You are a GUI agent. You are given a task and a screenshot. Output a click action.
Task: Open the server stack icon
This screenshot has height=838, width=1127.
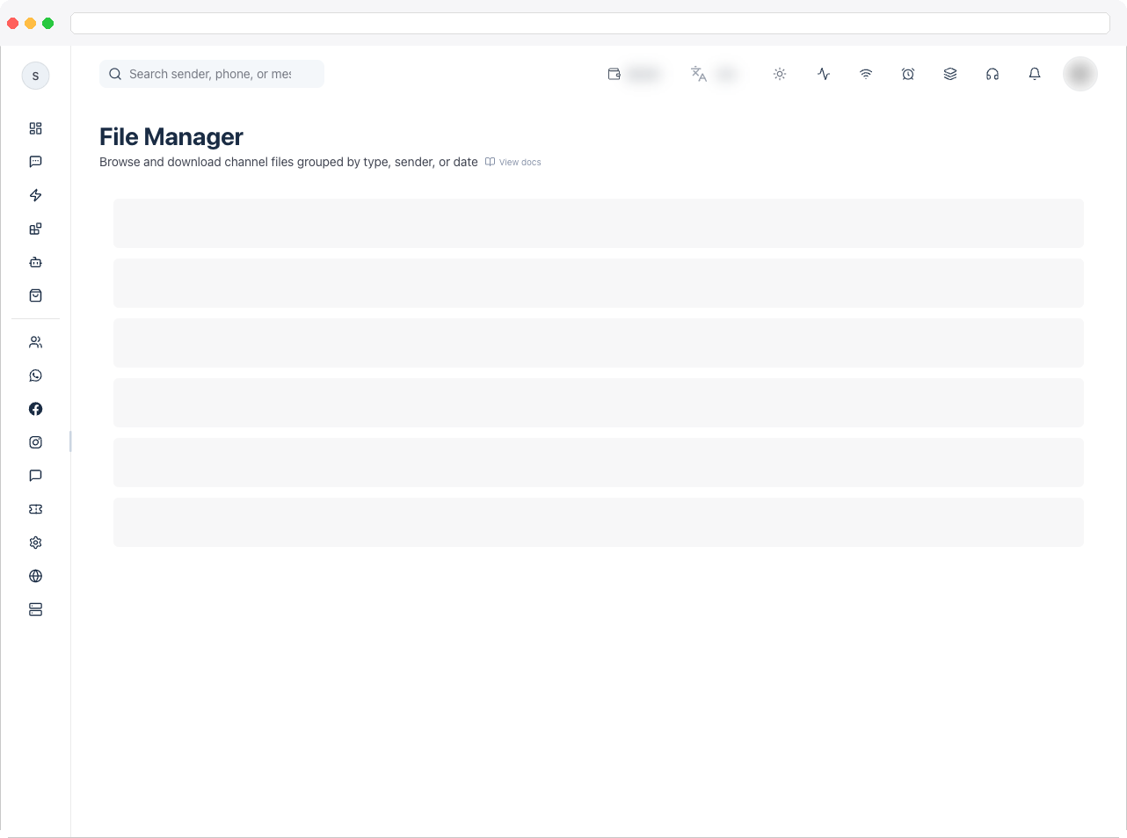click(35, 609)
